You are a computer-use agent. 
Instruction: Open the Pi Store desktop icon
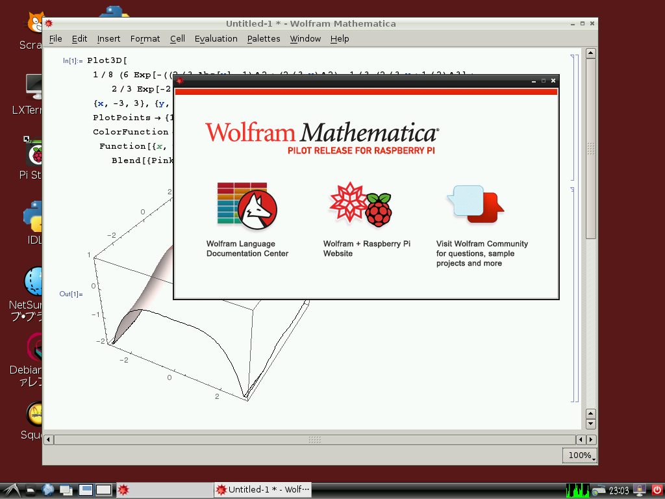[x=34, y=153]
